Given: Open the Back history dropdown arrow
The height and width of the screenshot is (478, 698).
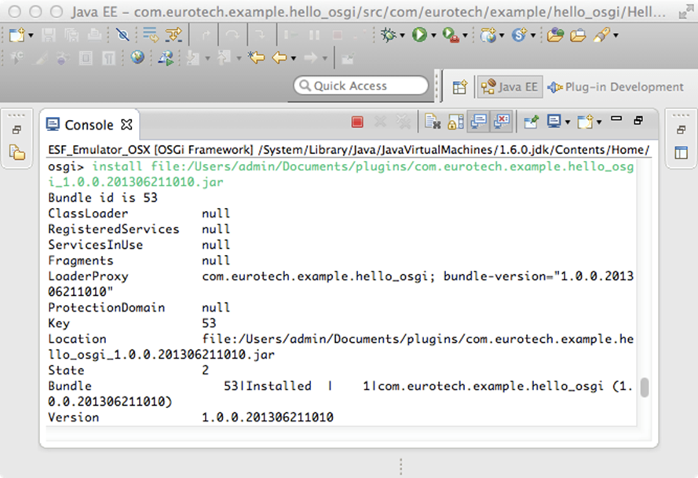Looking at the screenshot, I should click(294, 58).
